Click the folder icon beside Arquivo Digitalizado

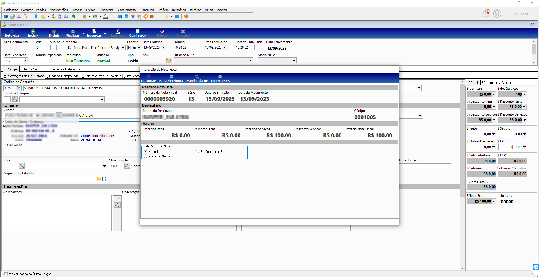coord(99,179)
